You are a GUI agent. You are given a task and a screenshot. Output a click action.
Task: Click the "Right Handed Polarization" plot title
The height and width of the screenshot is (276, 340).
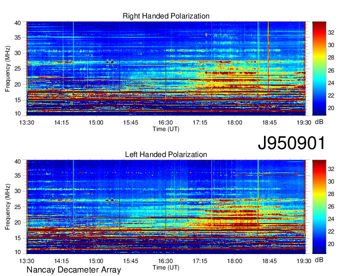(x=166, y=16)
